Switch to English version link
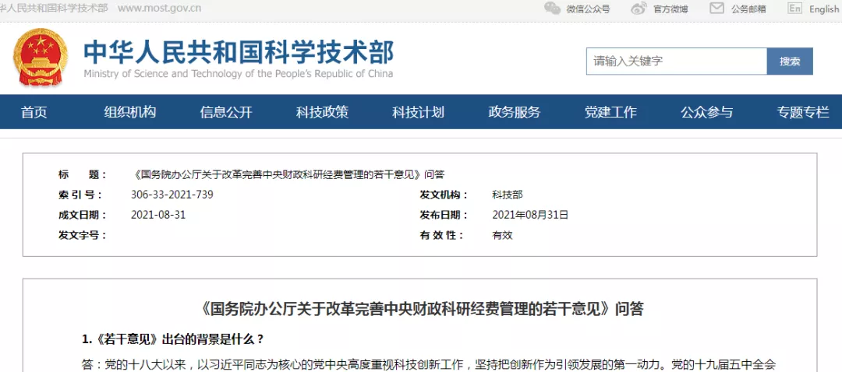This screenshot has height=372, width=842. point(824,9)
